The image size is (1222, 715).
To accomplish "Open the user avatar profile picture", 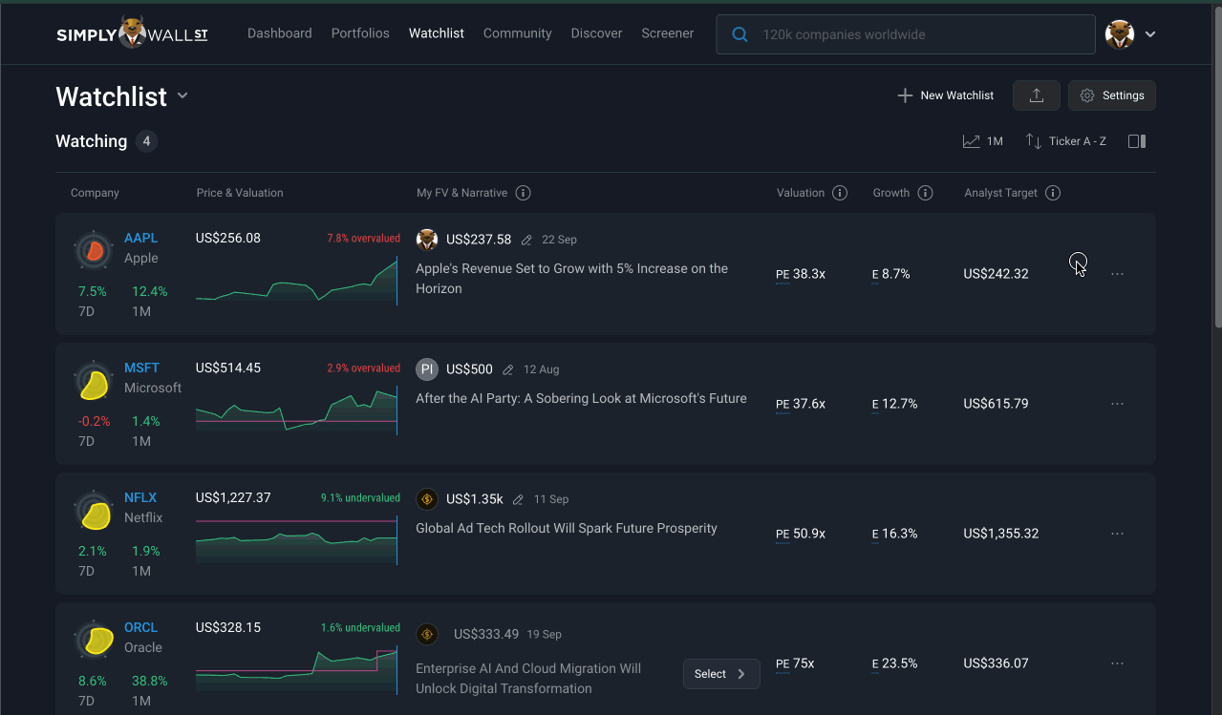I will pos(1120,34).
